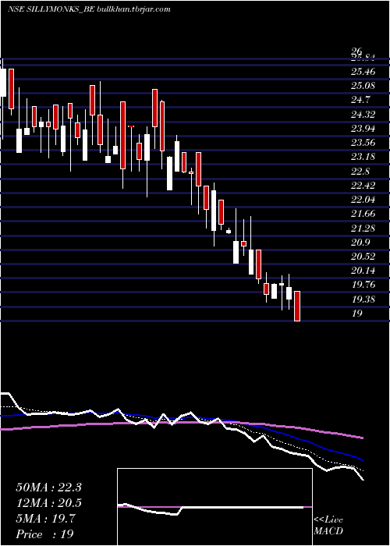Click the 22.04 price axis label

pos(363,200)
